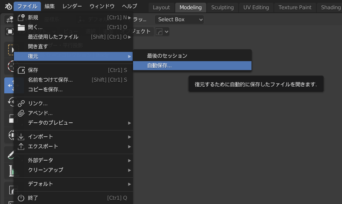Image resolution: width=342 pixels, height=204 pixels.
Task: Choose 自動保存... from recover submenu
Action: [x=192, y=66]
